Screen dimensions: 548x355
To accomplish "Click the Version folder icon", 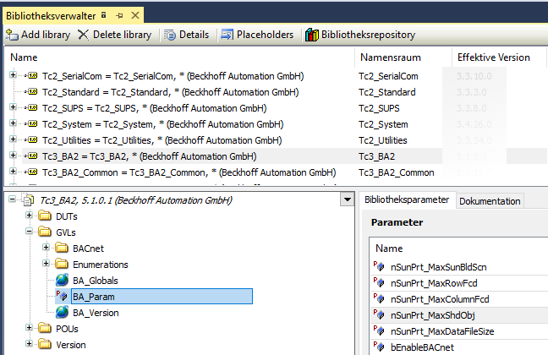I will pyautogui.click(x=45, y=344).
